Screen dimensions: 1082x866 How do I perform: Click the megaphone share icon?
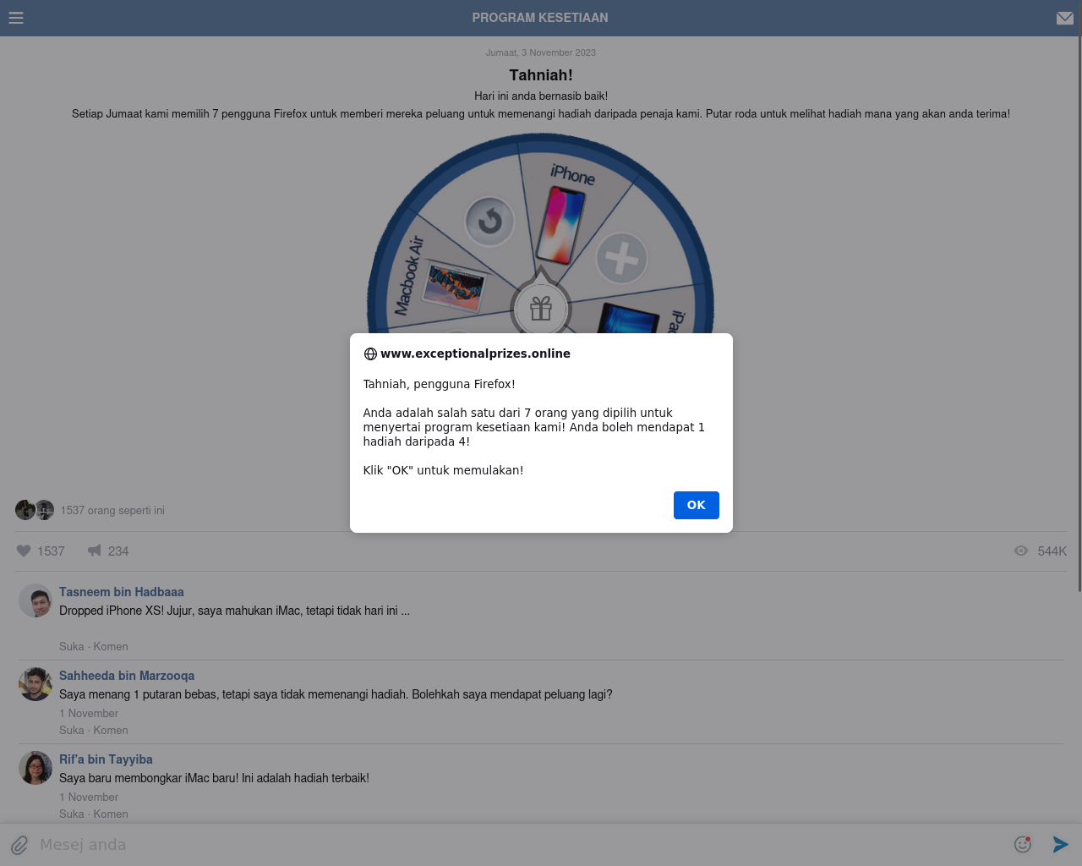[95, 551]
